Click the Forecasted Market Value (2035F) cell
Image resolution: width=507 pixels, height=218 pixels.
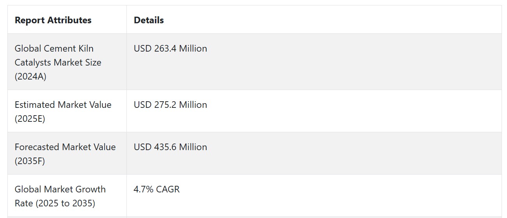click(x=67, y=154)
